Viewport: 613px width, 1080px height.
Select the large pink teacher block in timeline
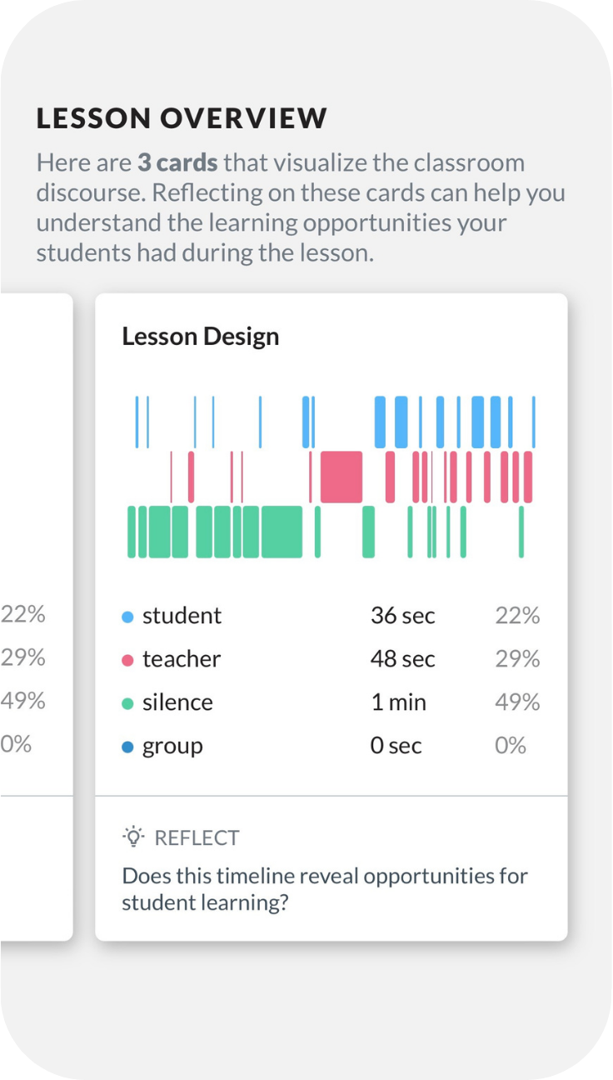[x=341, y=477]
